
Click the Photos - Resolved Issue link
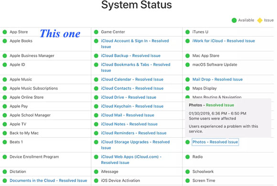tap(215, 142)
